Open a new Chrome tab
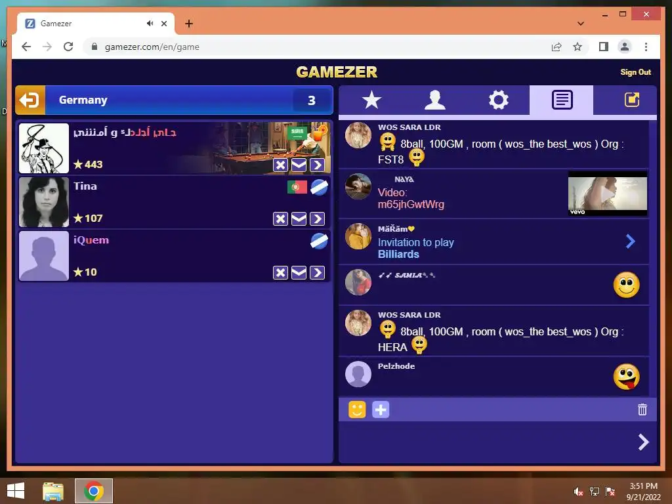This screenshot has width=672, height=504. (x=189, y=24)
